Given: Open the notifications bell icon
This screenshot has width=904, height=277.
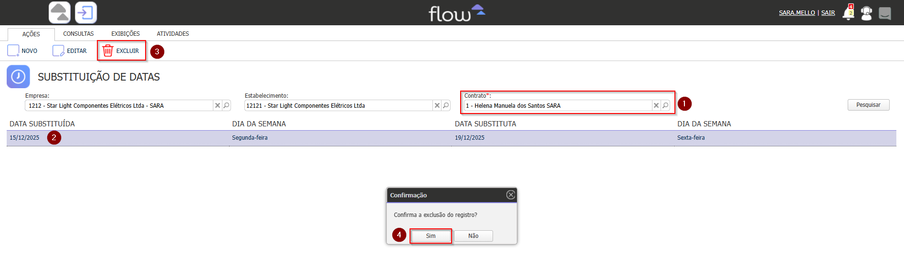Looking at the screenshot, I should (x=848, y=13).
